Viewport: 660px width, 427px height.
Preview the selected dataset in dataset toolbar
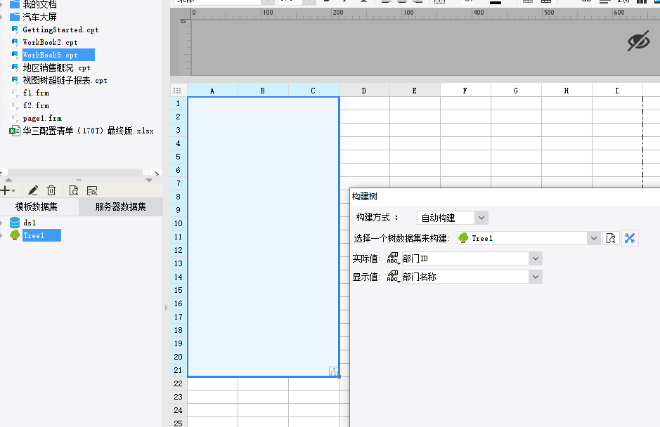click(x=74, y=190)
